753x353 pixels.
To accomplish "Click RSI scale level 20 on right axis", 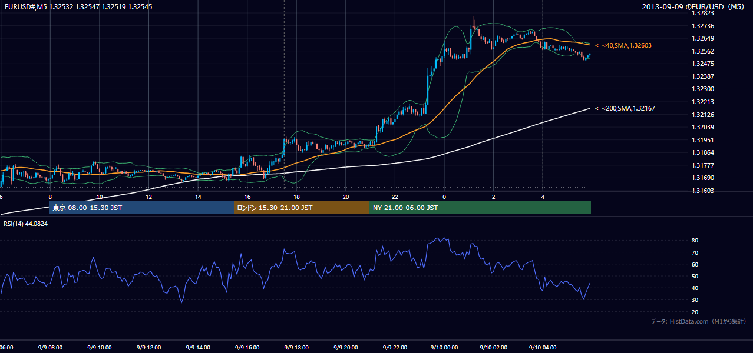I will point(695,312).
